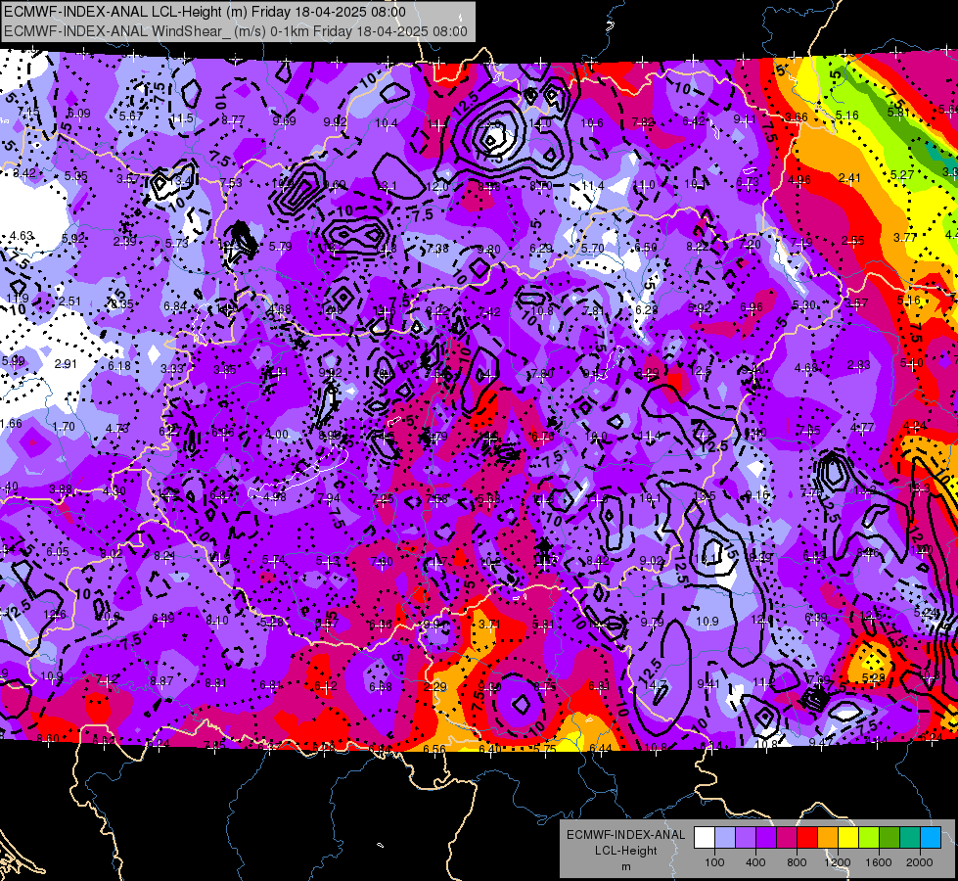Click the wind shear value 7.20
The height and width of the screenshot is (881, 958).
[750, 245]
